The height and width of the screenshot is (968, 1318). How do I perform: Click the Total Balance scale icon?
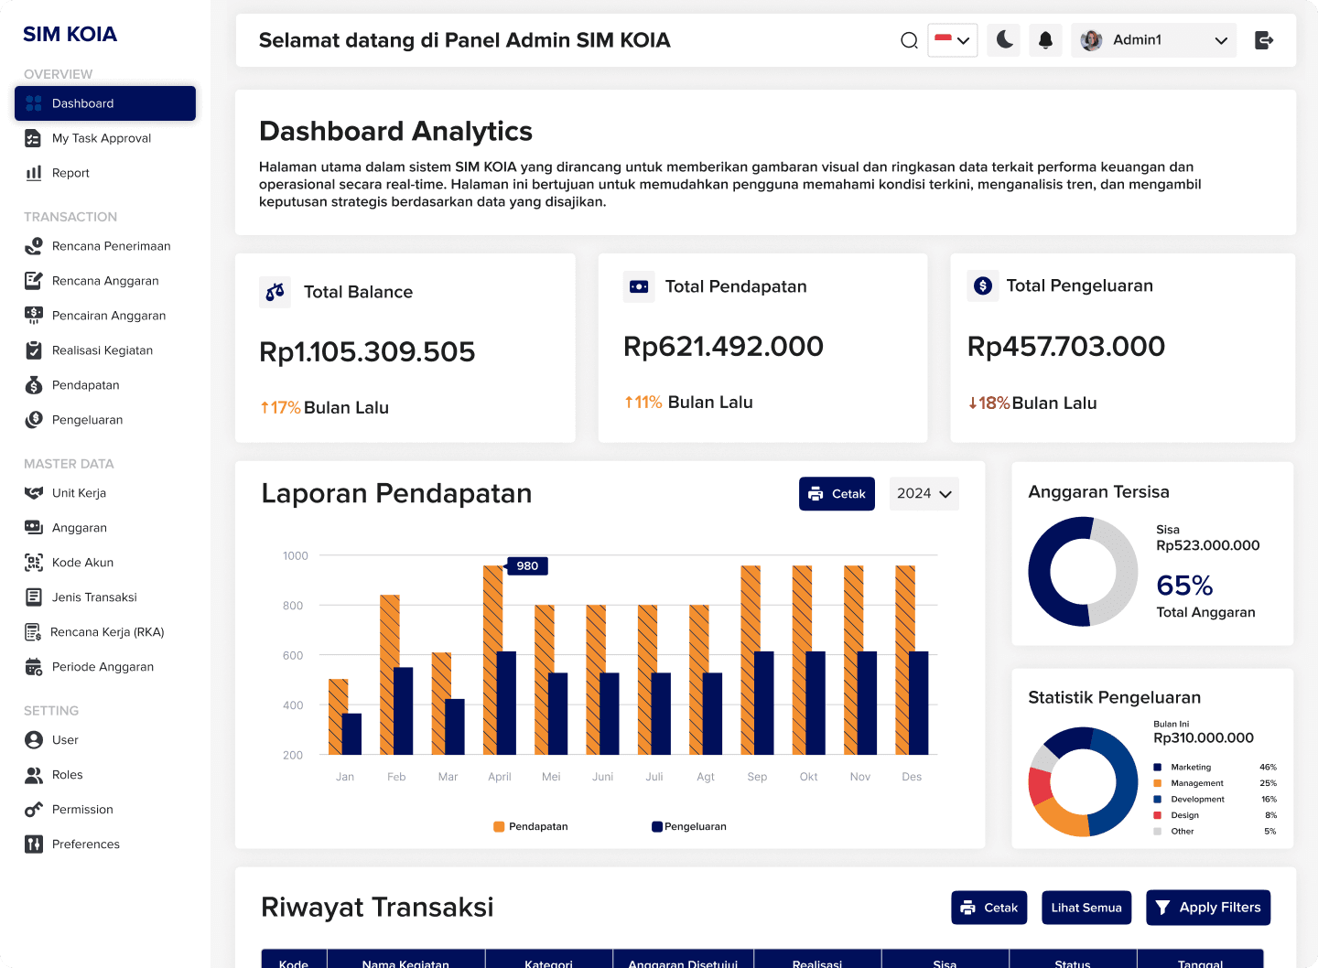(x=275, y=292)
